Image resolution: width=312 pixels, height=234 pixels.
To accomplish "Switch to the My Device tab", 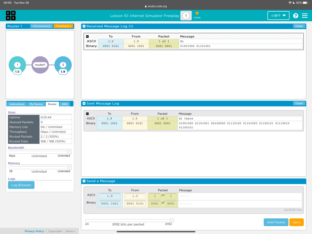I will point(36,104).
